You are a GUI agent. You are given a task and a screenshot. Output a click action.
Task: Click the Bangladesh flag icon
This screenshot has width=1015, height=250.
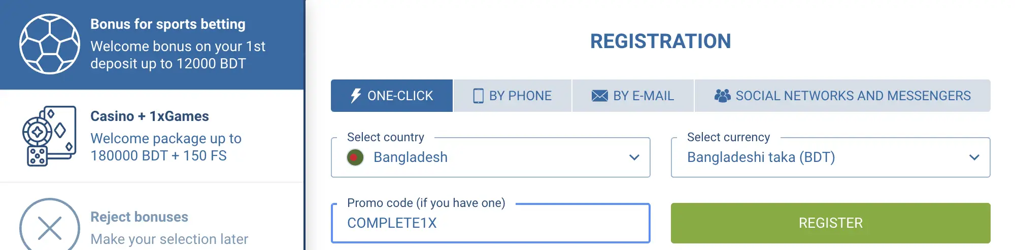point(355,157)
